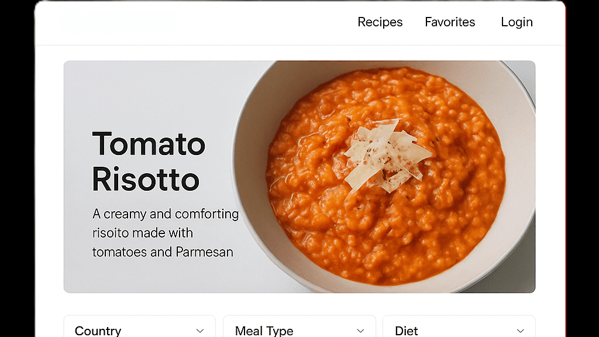599x337 pixels.
Task: Expand the Country filter dropdown
Action: [x=139, y=326]
